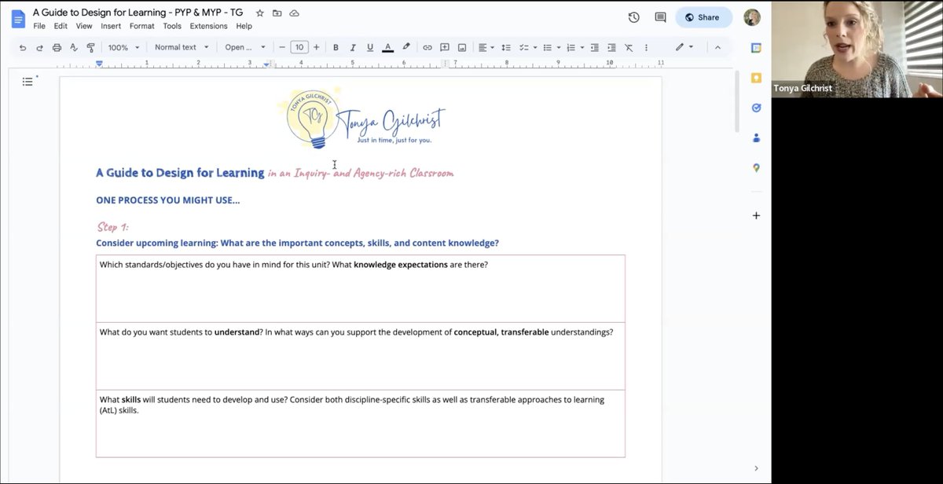Increase the font size

317,47
